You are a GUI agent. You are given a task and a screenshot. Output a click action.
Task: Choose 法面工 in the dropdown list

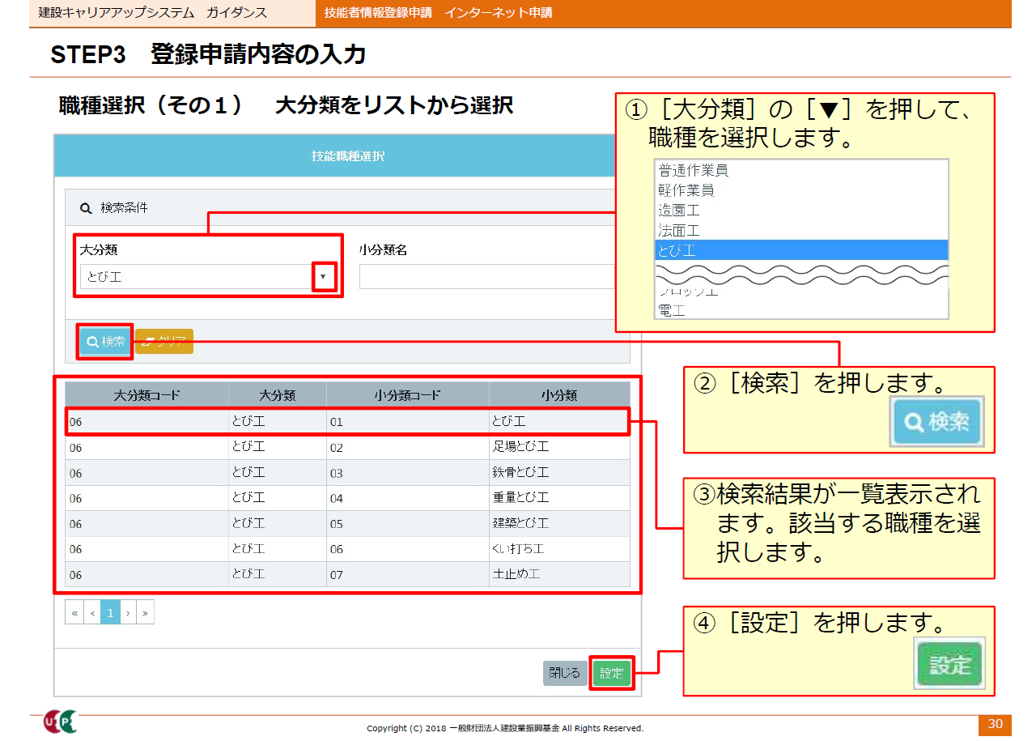point(801,231)
